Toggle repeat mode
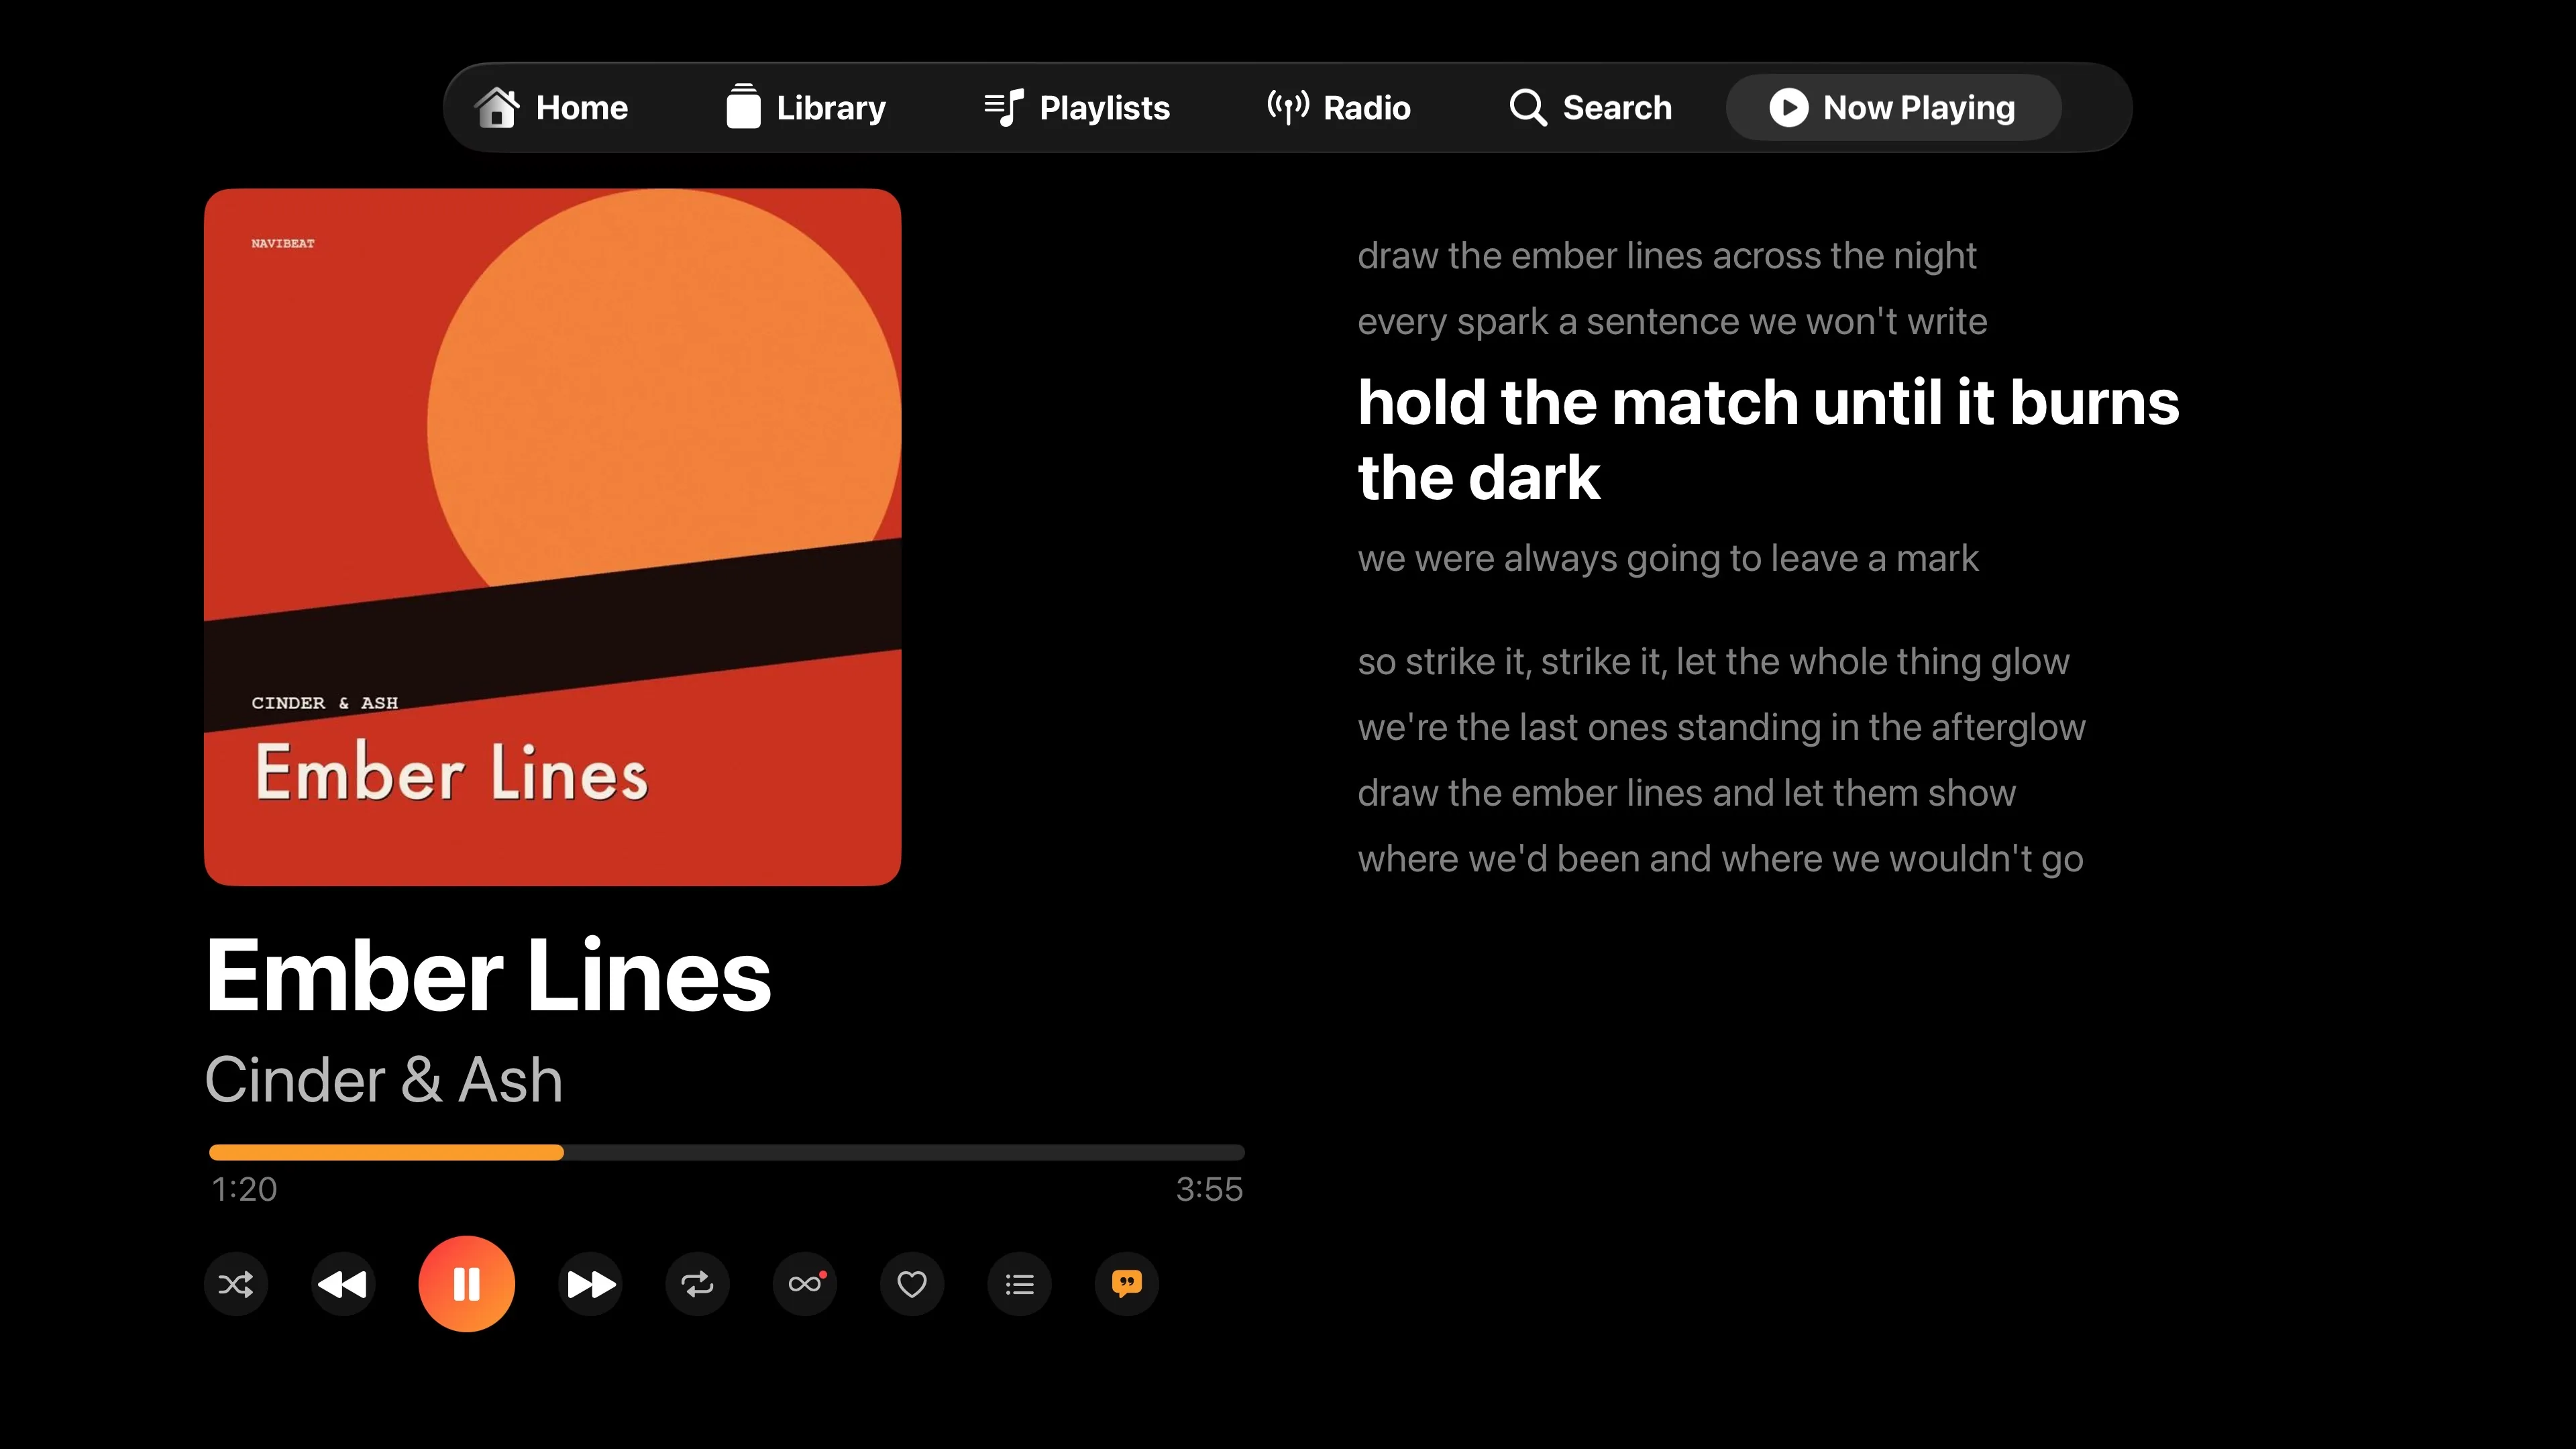 click(698, 1284)
